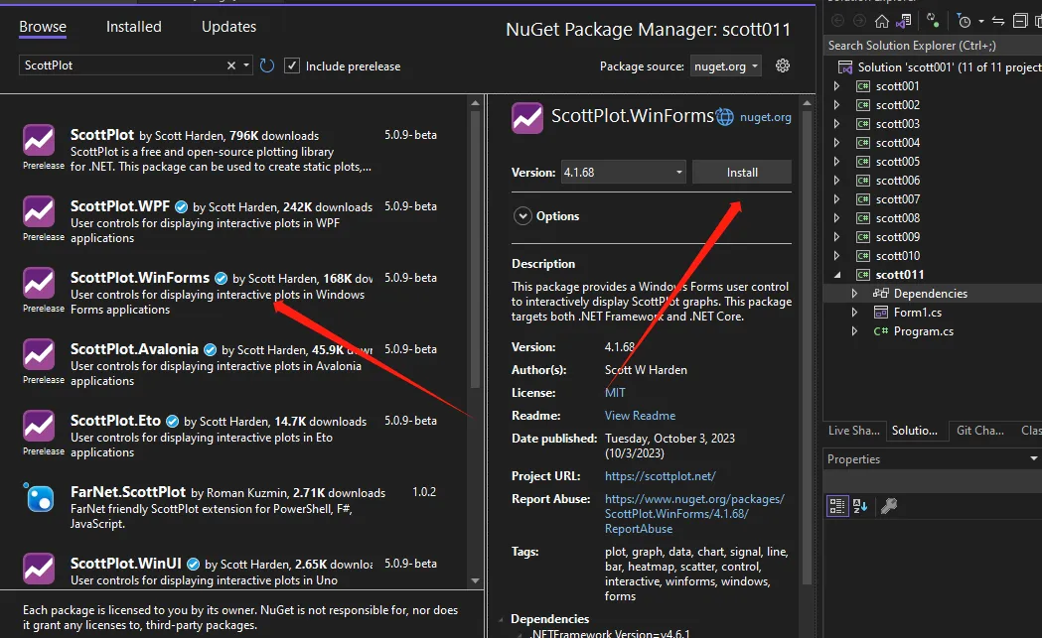The width and height of the screenshot is (1042, 638).
Task: Open the NuGet settings gear icon
Action: (x=783, y=65)
